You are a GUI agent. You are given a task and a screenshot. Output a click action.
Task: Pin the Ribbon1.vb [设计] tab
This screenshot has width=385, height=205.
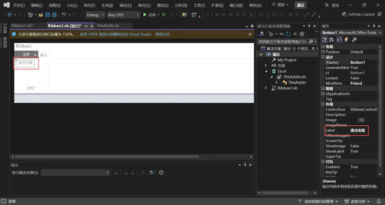[86, 26]
